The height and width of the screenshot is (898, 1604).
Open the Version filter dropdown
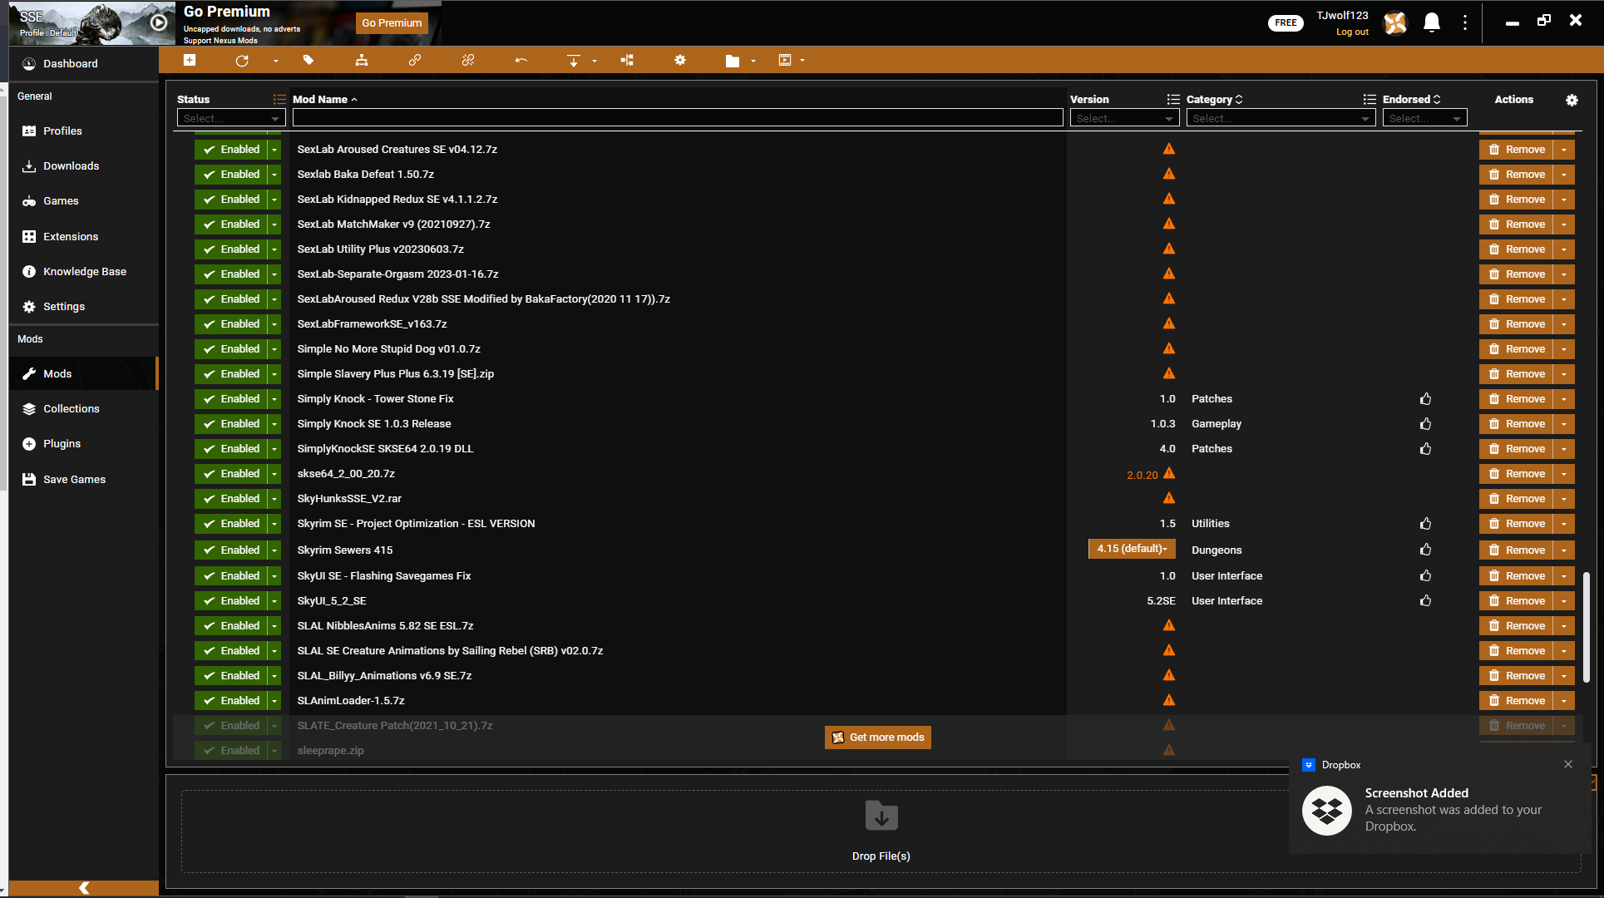[x=1124, y=117]
